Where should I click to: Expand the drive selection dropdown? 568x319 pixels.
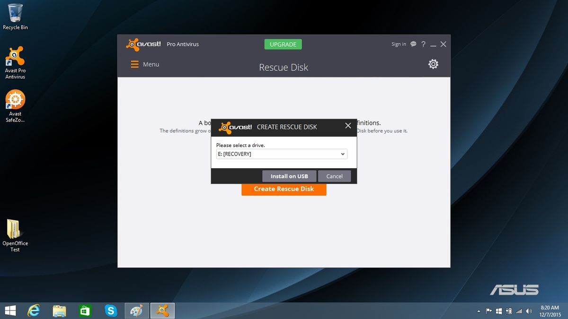282,154
